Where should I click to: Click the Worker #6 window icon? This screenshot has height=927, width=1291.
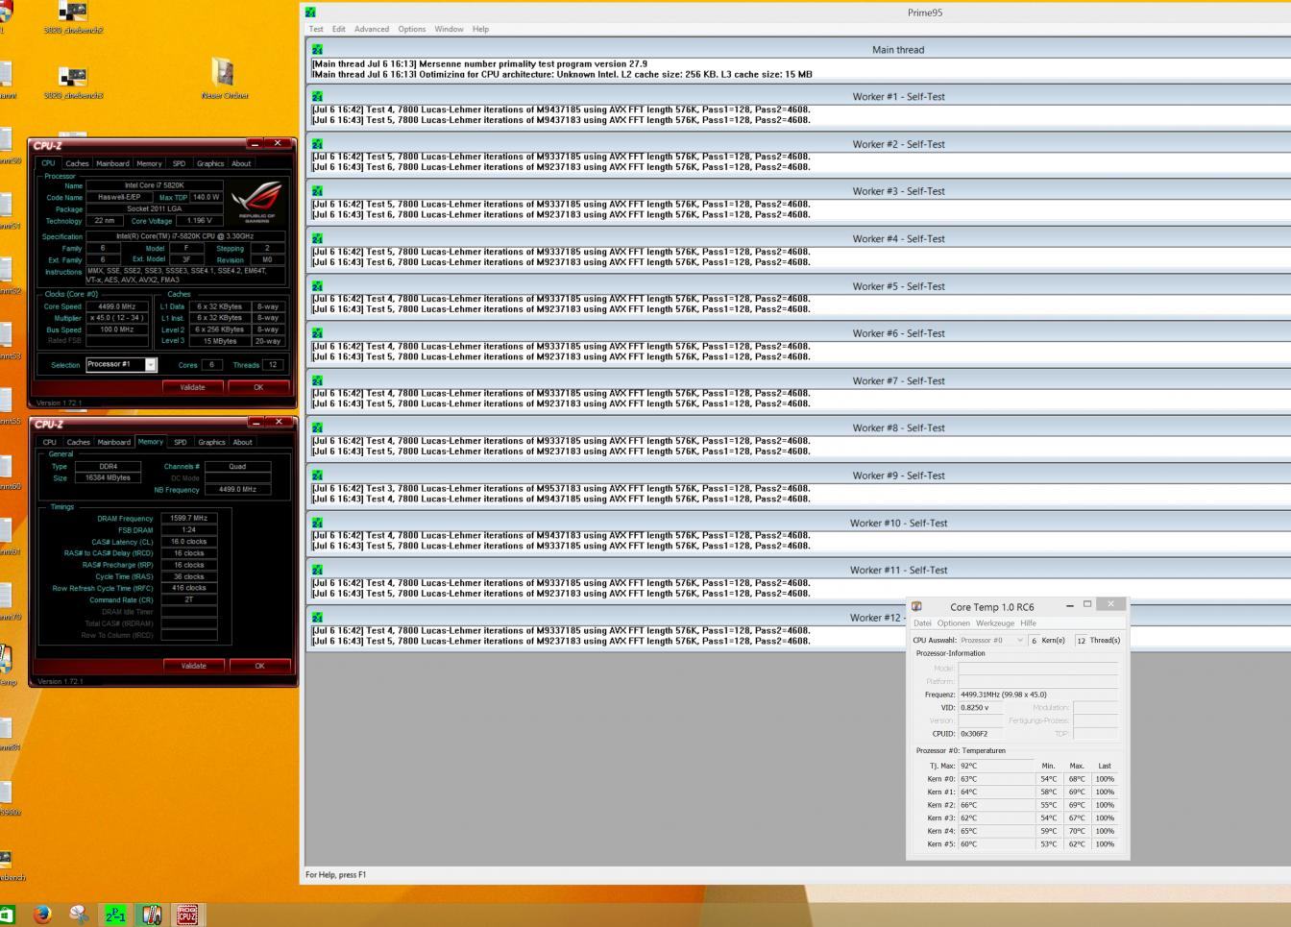317,333
